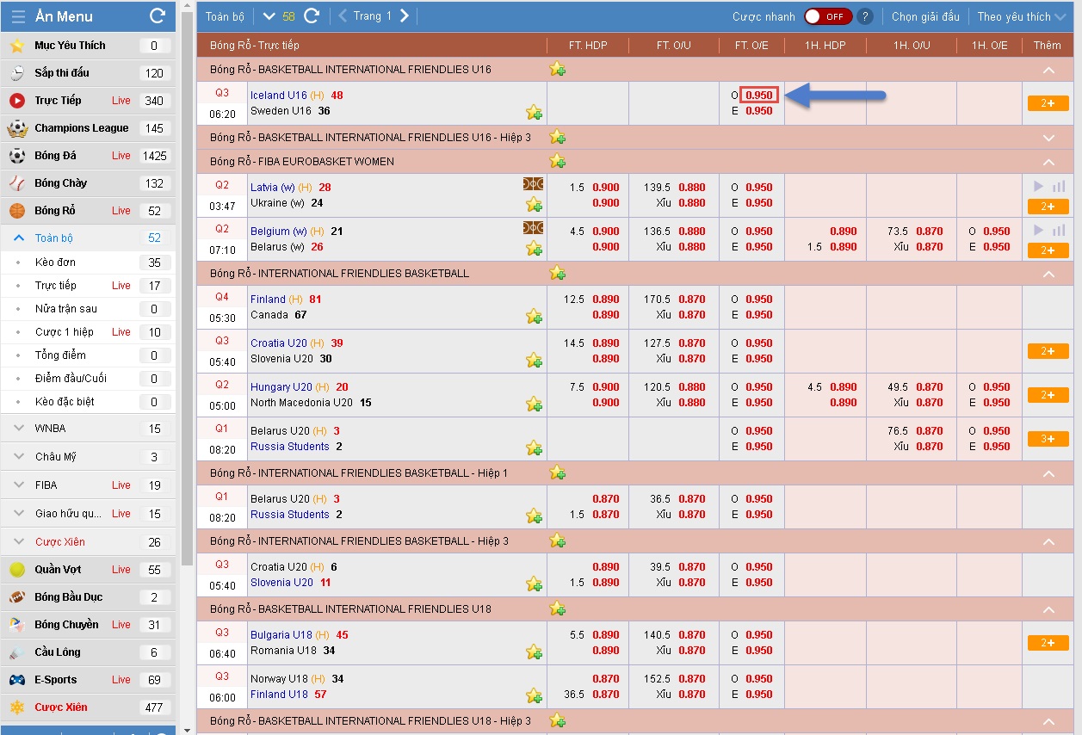Select Bóng Đá in the sidebar menu

pyautogui.click(x=55, y=156)
